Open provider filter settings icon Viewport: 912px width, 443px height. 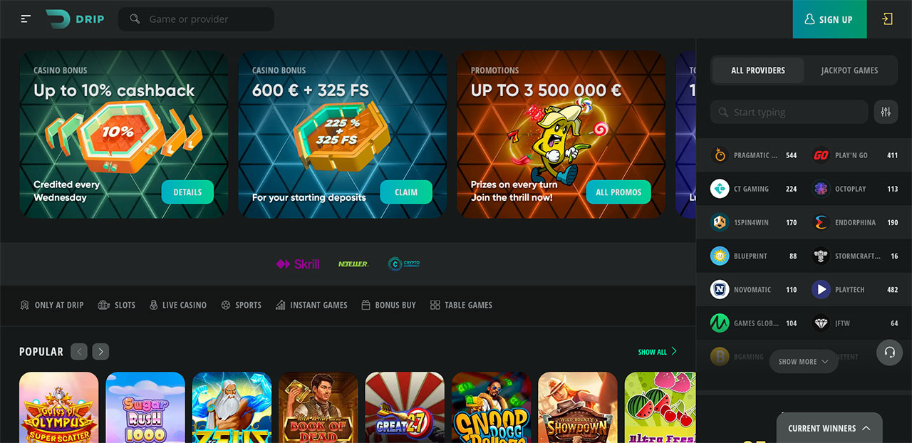pyautogui.click(x=886, y=112)
